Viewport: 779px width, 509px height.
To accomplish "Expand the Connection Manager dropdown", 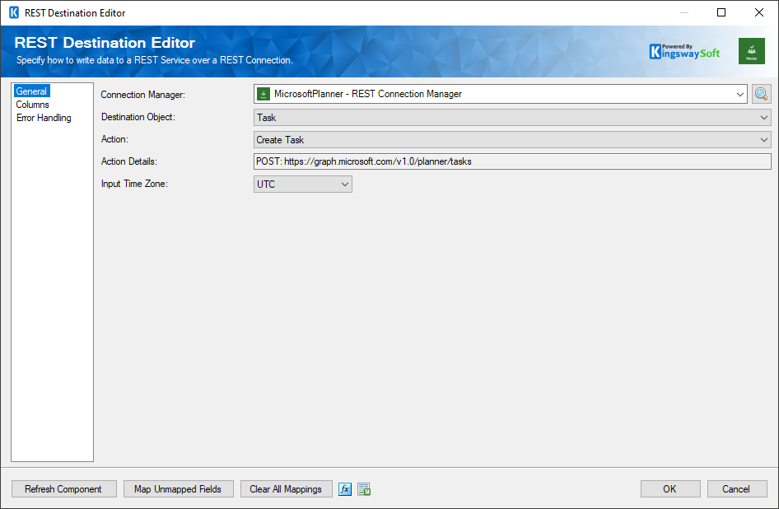I will (x=739, y=94).
